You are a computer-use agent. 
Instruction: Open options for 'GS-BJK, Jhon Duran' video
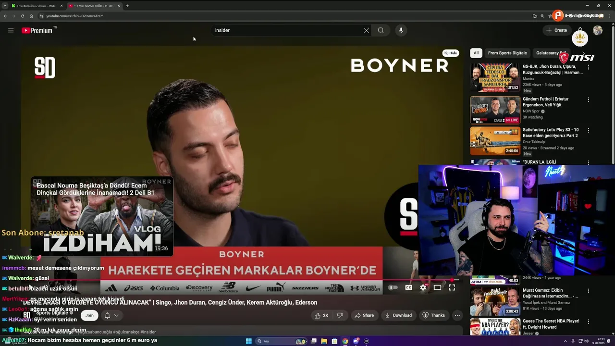click(x=588, y=67)
